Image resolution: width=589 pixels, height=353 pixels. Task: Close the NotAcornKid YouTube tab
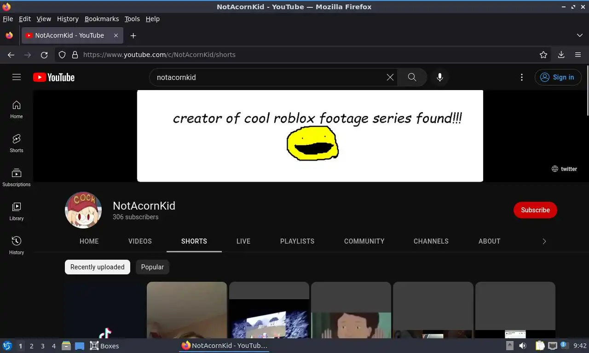[x=116, y=35]
